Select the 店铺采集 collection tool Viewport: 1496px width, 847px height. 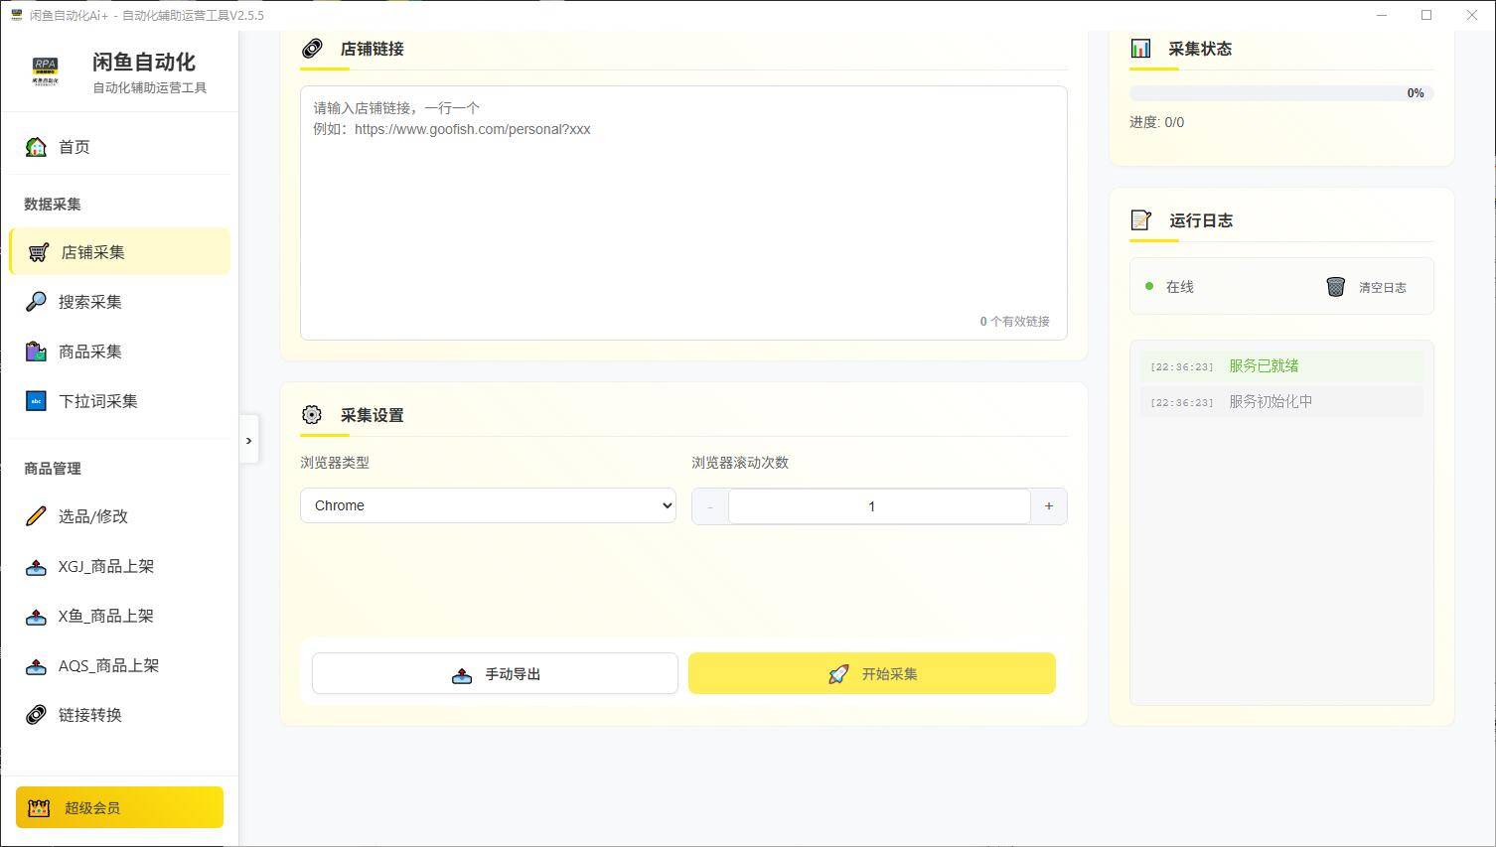tap(93, 251)
